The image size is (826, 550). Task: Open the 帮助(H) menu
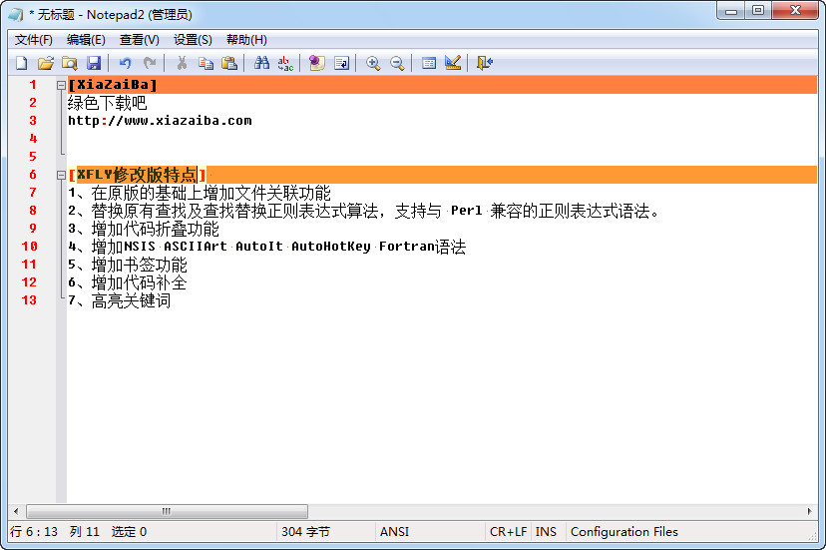tap(246, 40)
